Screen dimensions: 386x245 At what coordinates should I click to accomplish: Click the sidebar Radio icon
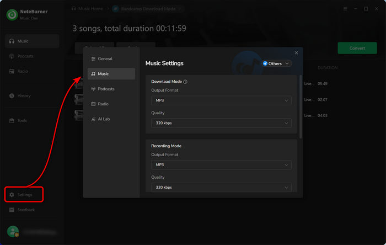tap(12, 71)
